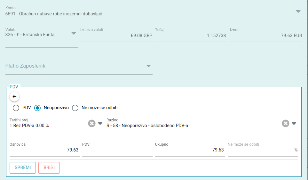Viewport: 308px width, 180px height.
Task: Click into the PDV amount field
Action: [117, 150]
